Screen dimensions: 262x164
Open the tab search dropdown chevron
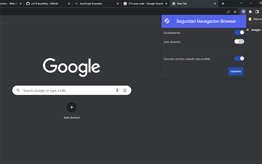coord(241,3)
